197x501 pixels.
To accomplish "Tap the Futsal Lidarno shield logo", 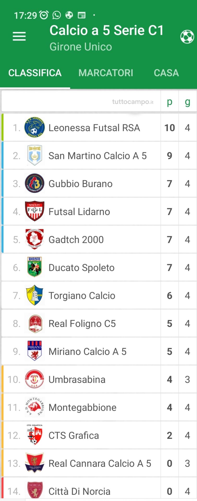I will coord(34,211).
